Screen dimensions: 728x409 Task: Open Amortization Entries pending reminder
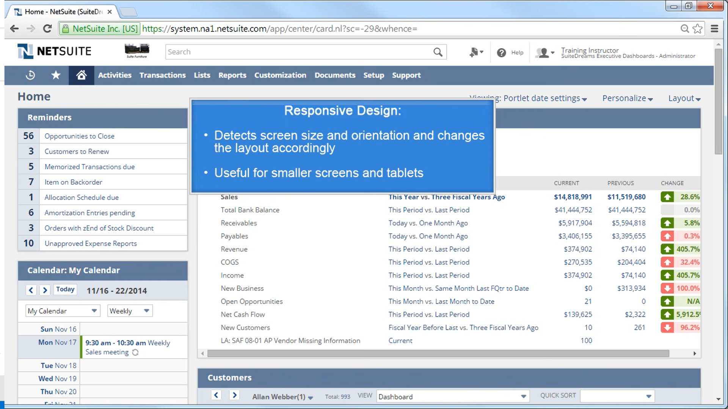pyautogui.click(x=90, y=213)
